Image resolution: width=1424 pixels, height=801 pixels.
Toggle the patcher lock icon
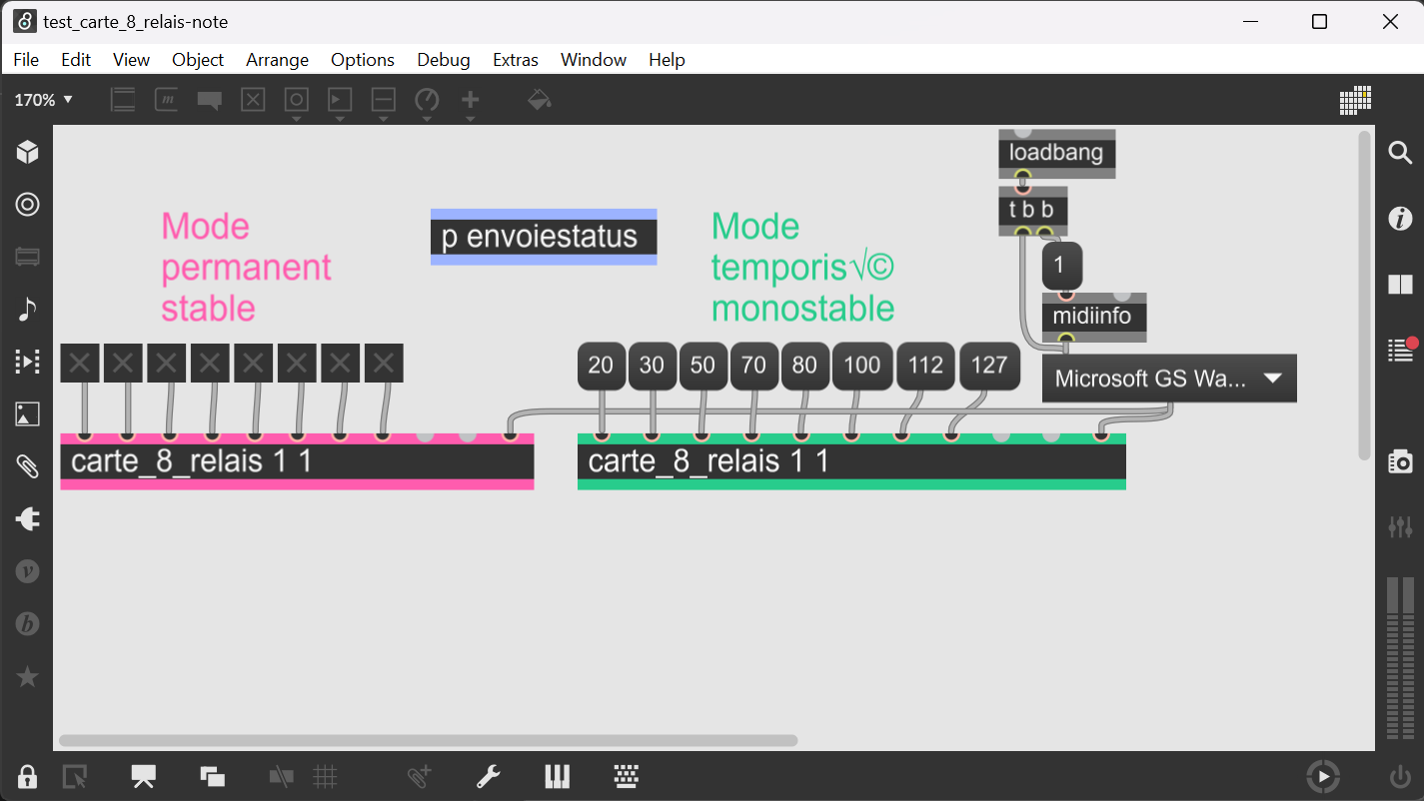pyautogui.click(x=27, y=776)
